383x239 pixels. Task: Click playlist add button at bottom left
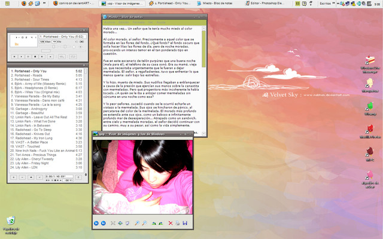13,177
